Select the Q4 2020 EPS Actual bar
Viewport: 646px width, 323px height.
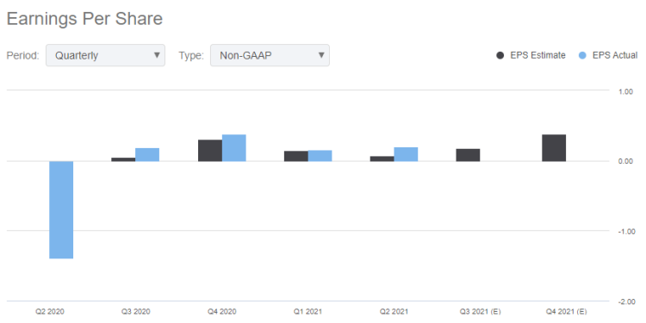(234, 148)
